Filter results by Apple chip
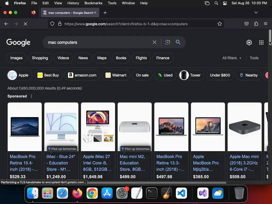272x204 pixels. 19,75
